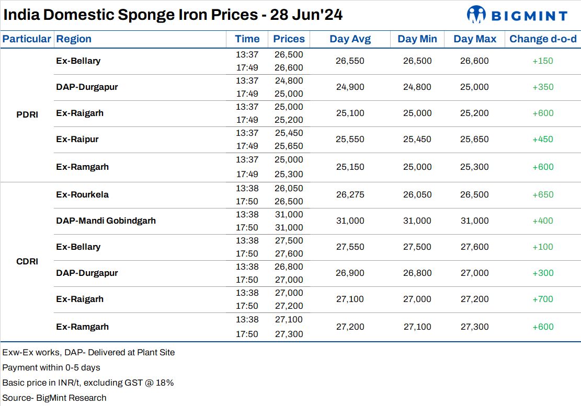Click the 31,000 Day Avg value
The width and height of the screenshot is (581, 406).
click(x=350, y=221)
